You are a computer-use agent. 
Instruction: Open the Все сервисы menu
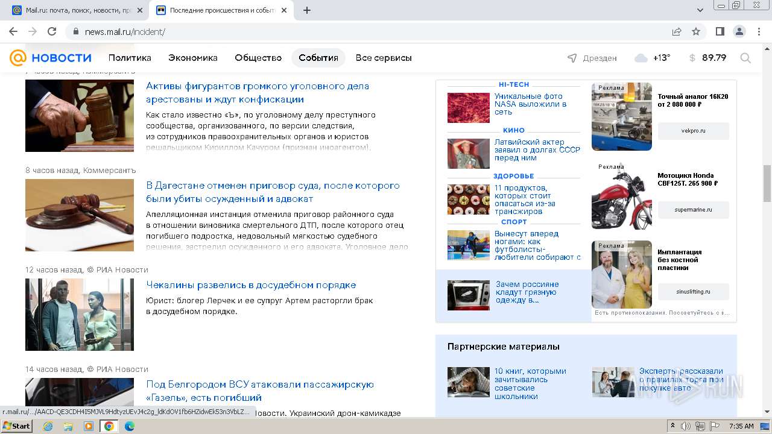(x=384, y=58)
